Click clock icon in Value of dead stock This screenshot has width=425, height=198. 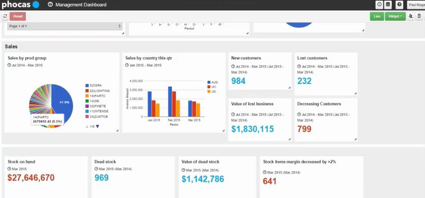tap(184, 171)
